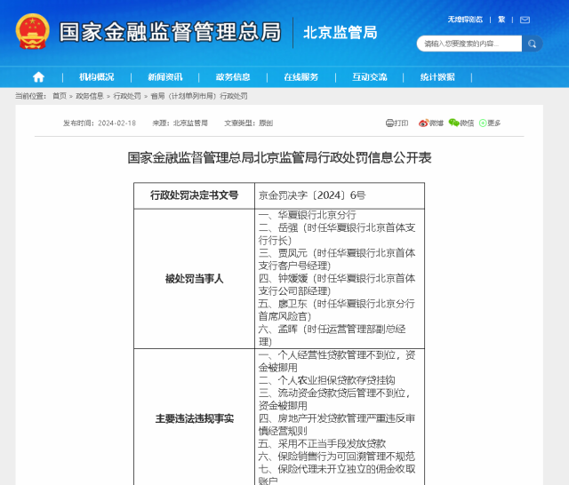
Task: Click document number 京金罚决字〔2024〕6号
Action: pyautogui.click(x=312, y=195)
